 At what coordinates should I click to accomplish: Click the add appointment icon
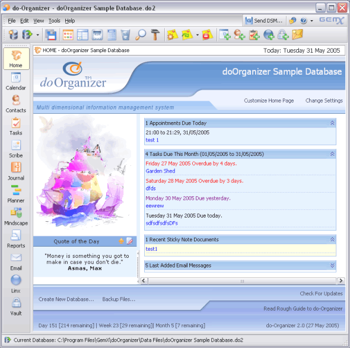[x=225, y=34]
